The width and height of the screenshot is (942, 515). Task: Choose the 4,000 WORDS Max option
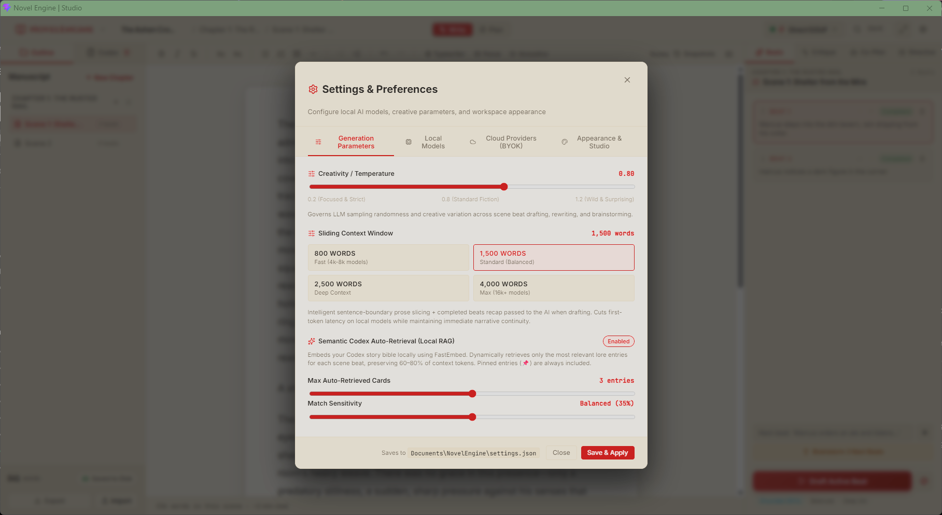554,288
